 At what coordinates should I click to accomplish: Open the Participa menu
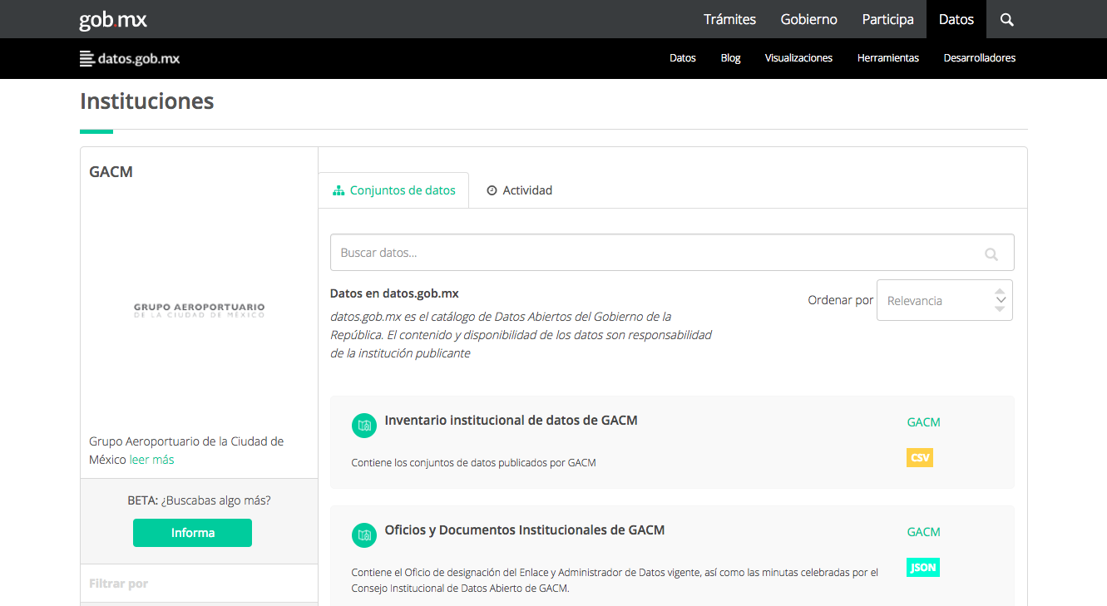coord(887,19)
